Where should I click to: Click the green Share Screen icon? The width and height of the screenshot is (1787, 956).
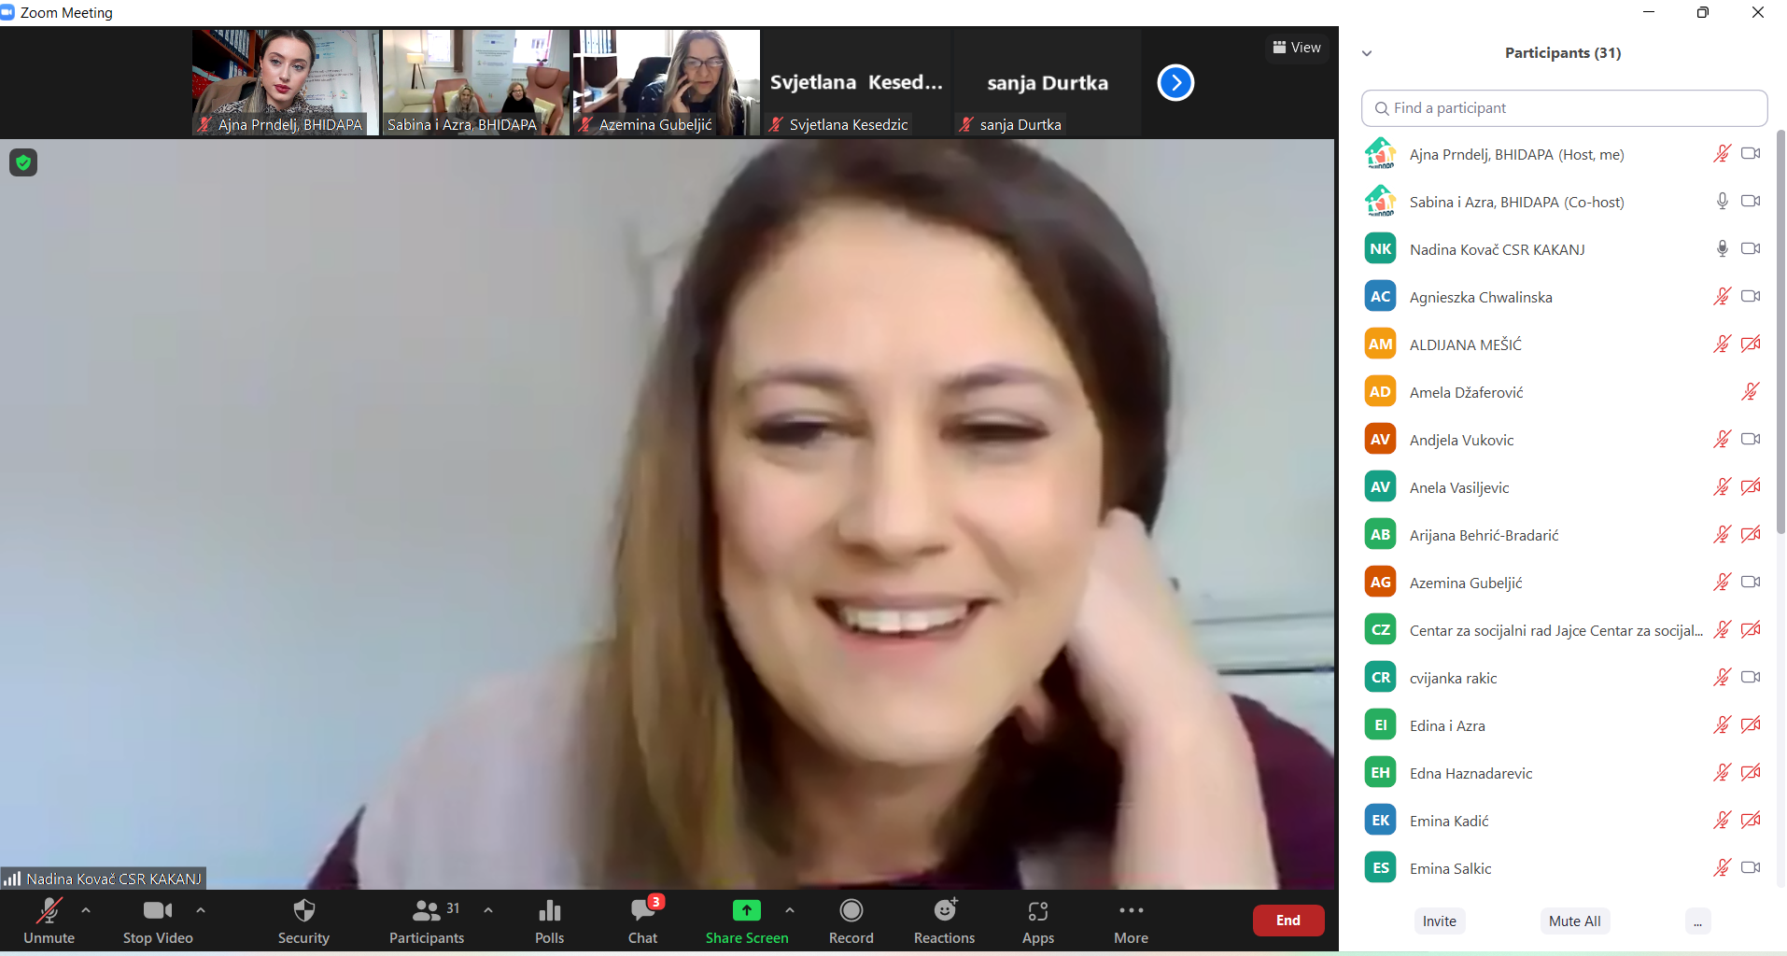pyautogui.click(x=746, y=910)
